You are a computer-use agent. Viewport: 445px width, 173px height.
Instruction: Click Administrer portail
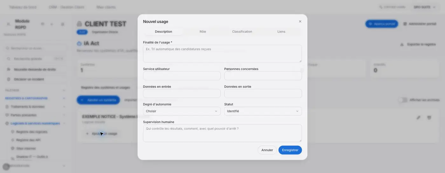click(420, 24)
